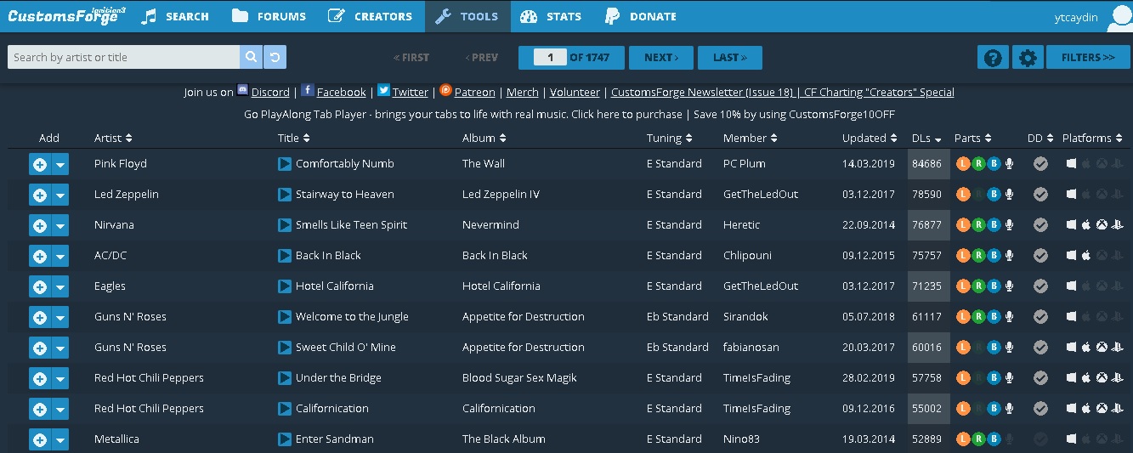Open the Patreon link

pyautogui.click(x=473, y=92)
